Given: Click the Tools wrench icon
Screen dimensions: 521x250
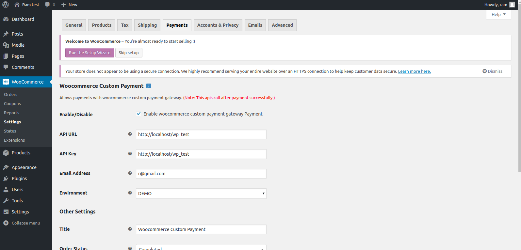Looking at the screenshot, I should [6, 201].
